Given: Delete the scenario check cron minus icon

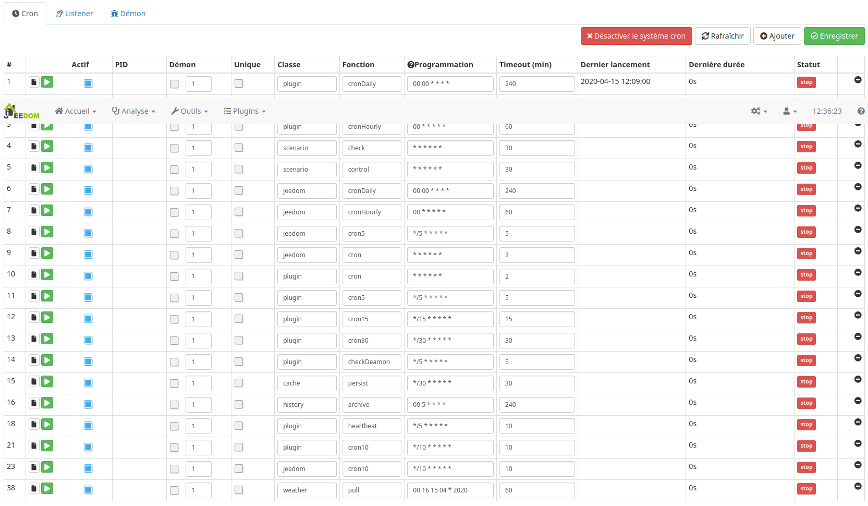Looking at the screenshot, I should 858,144.
